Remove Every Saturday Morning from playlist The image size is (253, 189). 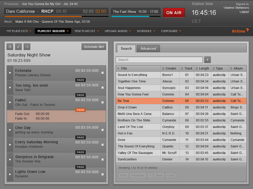[102, 145]
